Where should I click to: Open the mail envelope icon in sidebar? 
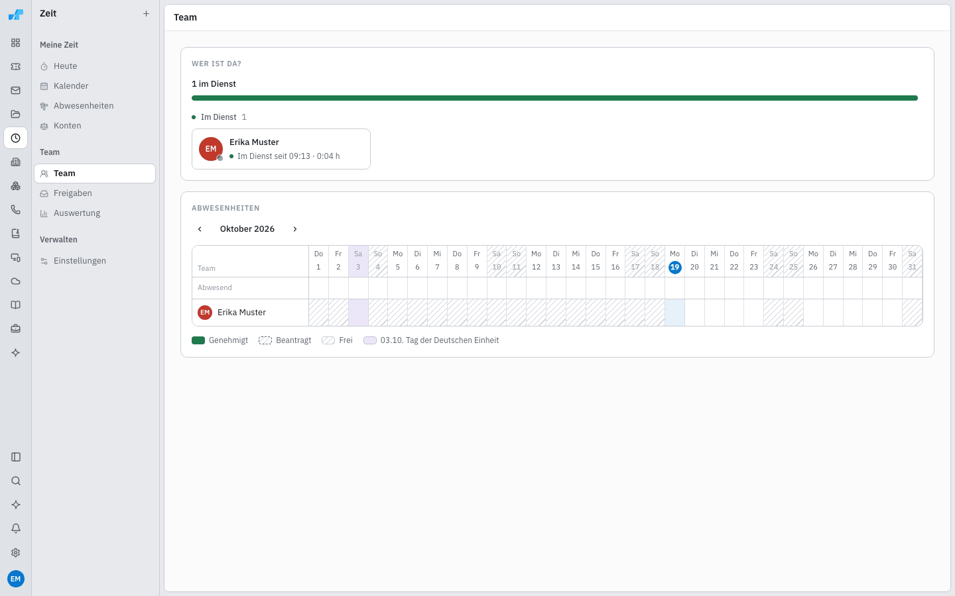point(16,91)
